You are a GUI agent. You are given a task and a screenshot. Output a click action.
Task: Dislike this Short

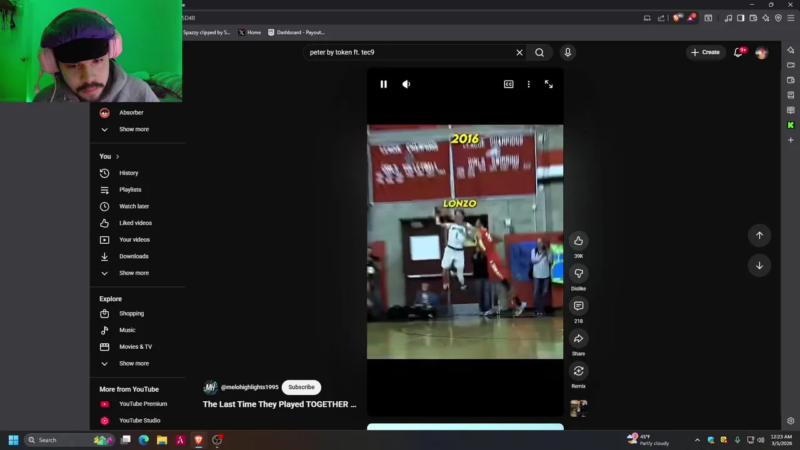(x=579, y=273)
